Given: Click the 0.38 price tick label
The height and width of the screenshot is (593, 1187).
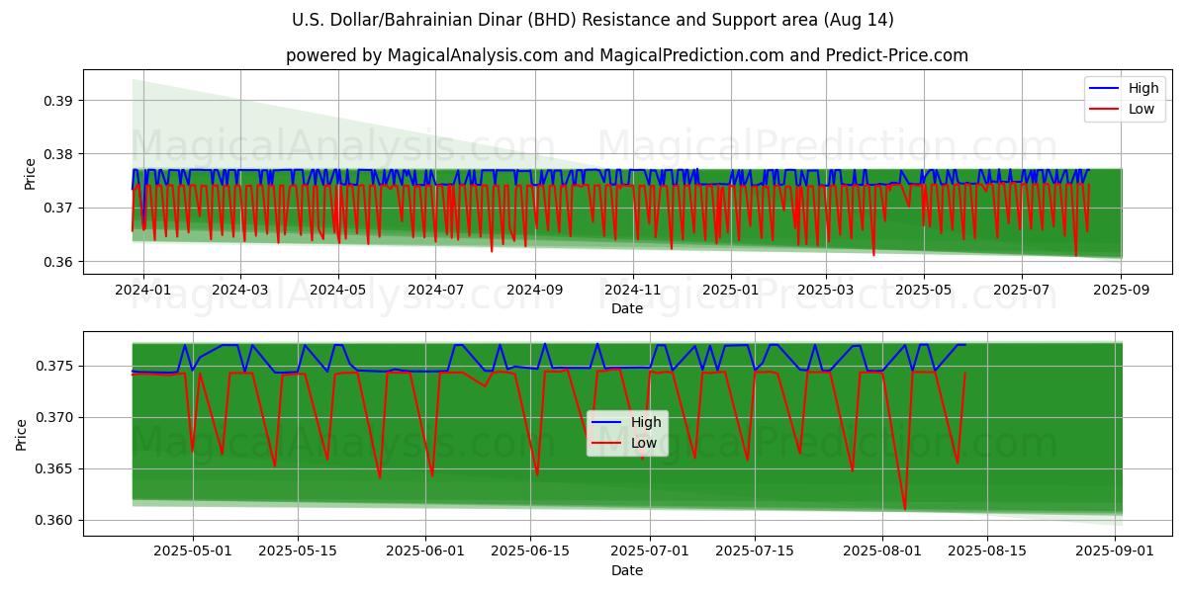Looking at the screenshot, I should pyautogui.click(x=59, y=154).
